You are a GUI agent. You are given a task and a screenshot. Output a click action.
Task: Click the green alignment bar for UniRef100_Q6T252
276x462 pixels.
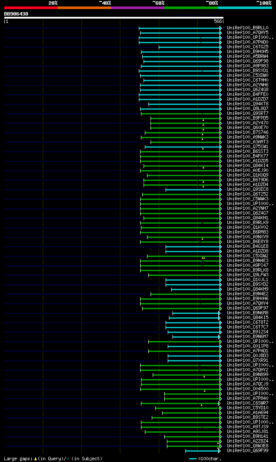(181, 194)
